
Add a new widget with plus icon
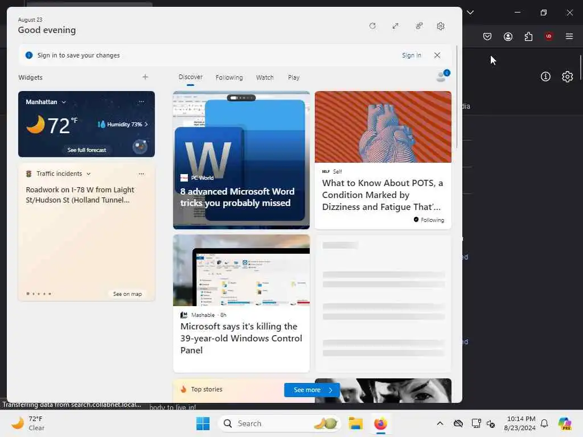coord(145,77)
